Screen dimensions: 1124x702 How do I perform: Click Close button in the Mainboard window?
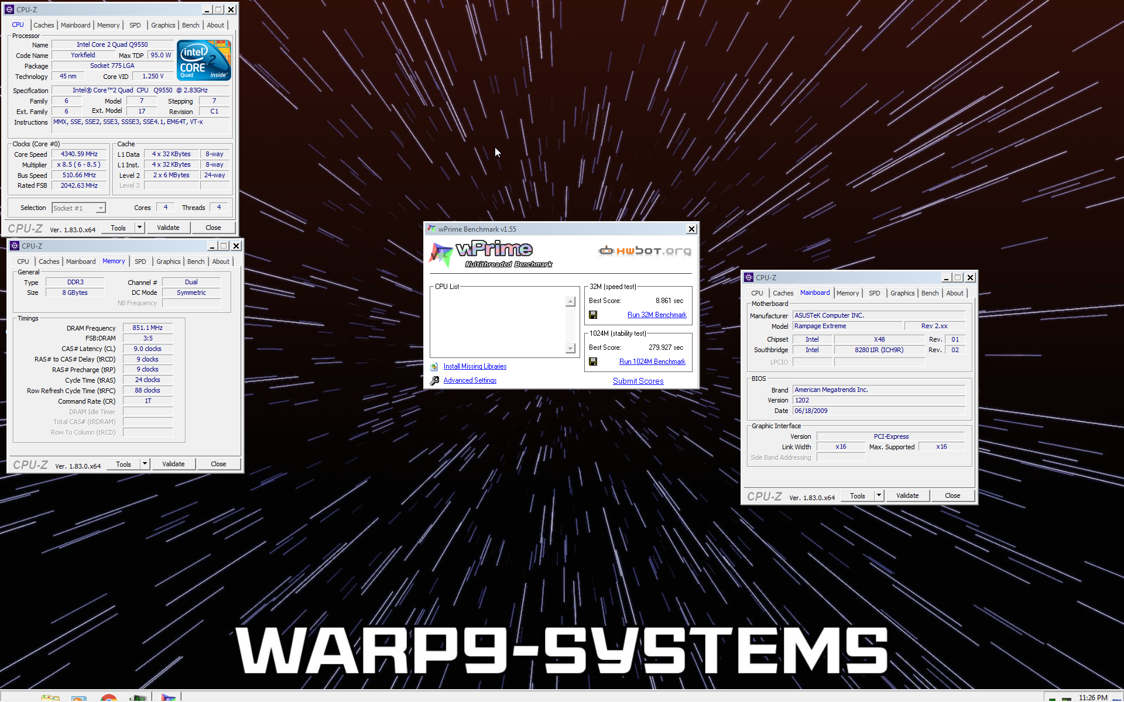coord(952,495)
